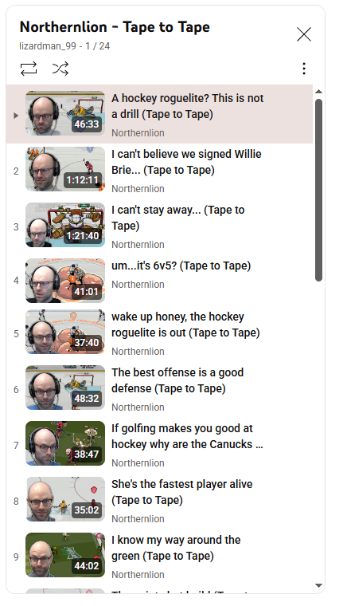Open "I can't believe we signed Willie Brie" video
Screen dimensions: 347x606
click(x=186, y=162)
